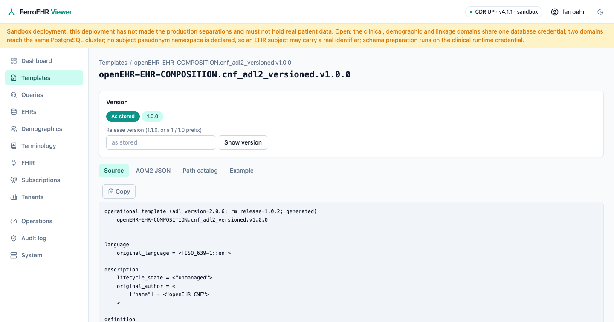Viewport: 614px width, 322px height.
Task: Select the Example tab
Action: (x=242, y=171)
